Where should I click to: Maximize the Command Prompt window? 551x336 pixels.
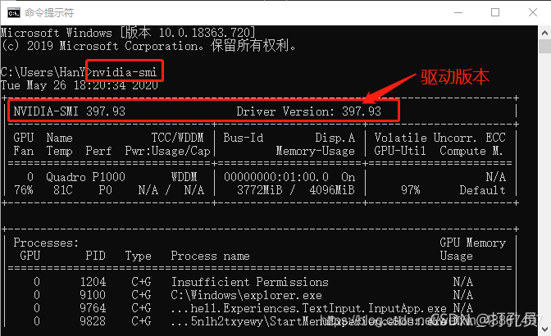coord(495,12)
